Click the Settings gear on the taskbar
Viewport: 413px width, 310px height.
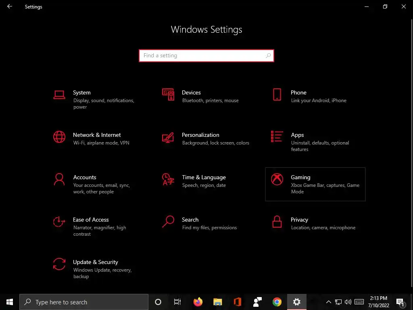tap(296, 302)
